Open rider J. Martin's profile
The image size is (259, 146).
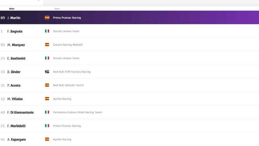[14, 18]
